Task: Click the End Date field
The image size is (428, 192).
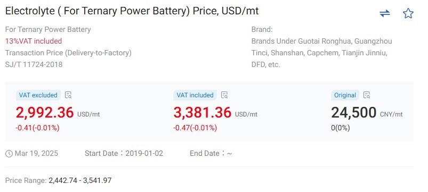Action: (x=211, y=153)
